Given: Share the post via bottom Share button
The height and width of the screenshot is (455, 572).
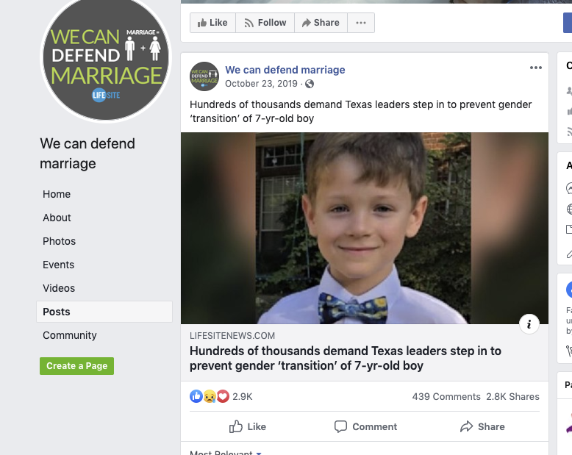Looking at the screenshot, I should click(x=482, y=426).
